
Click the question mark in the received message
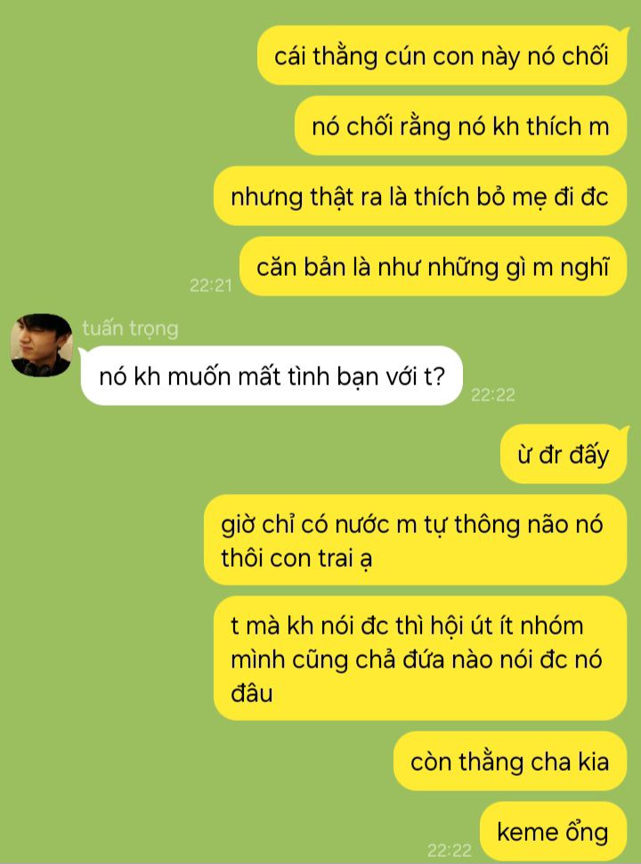(438, 376)
